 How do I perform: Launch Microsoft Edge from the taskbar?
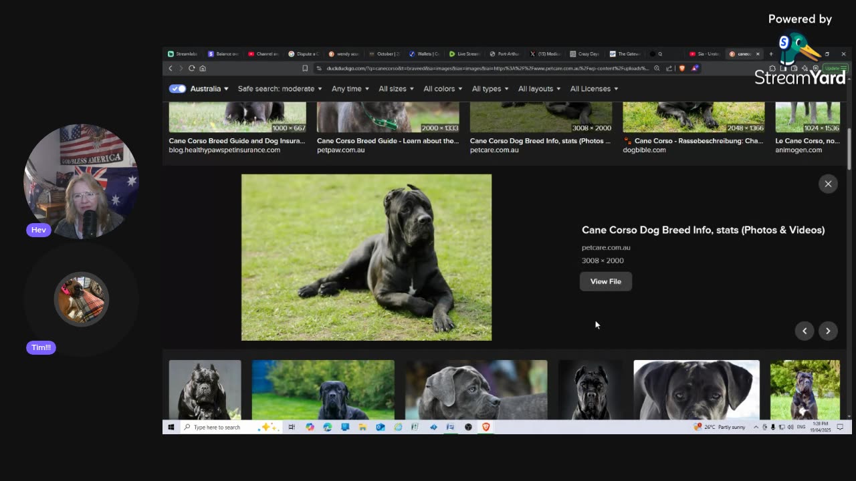328,427
